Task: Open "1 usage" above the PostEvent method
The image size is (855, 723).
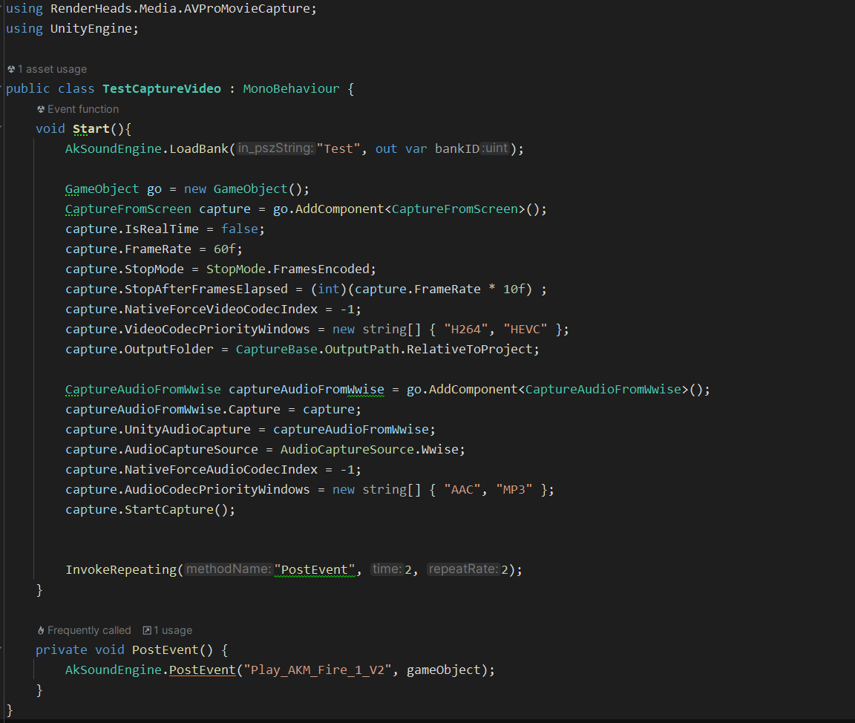Action: pos(171,629)
